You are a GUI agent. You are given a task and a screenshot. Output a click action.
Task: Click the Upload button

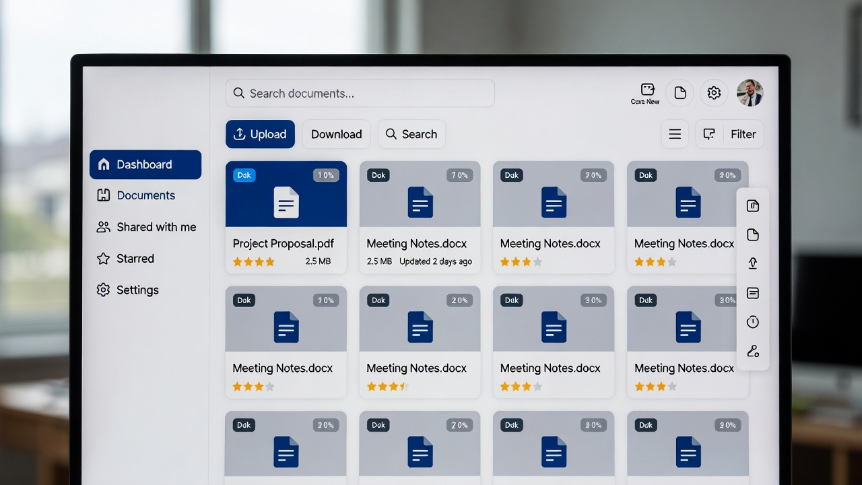260,134
